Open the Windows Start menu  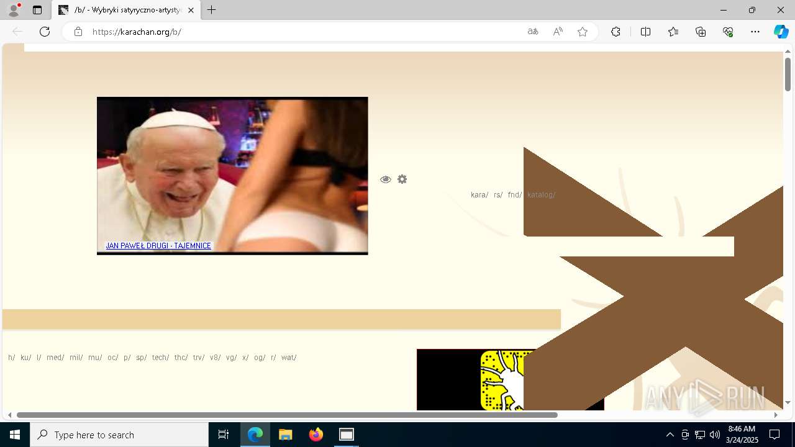(15, 435)
